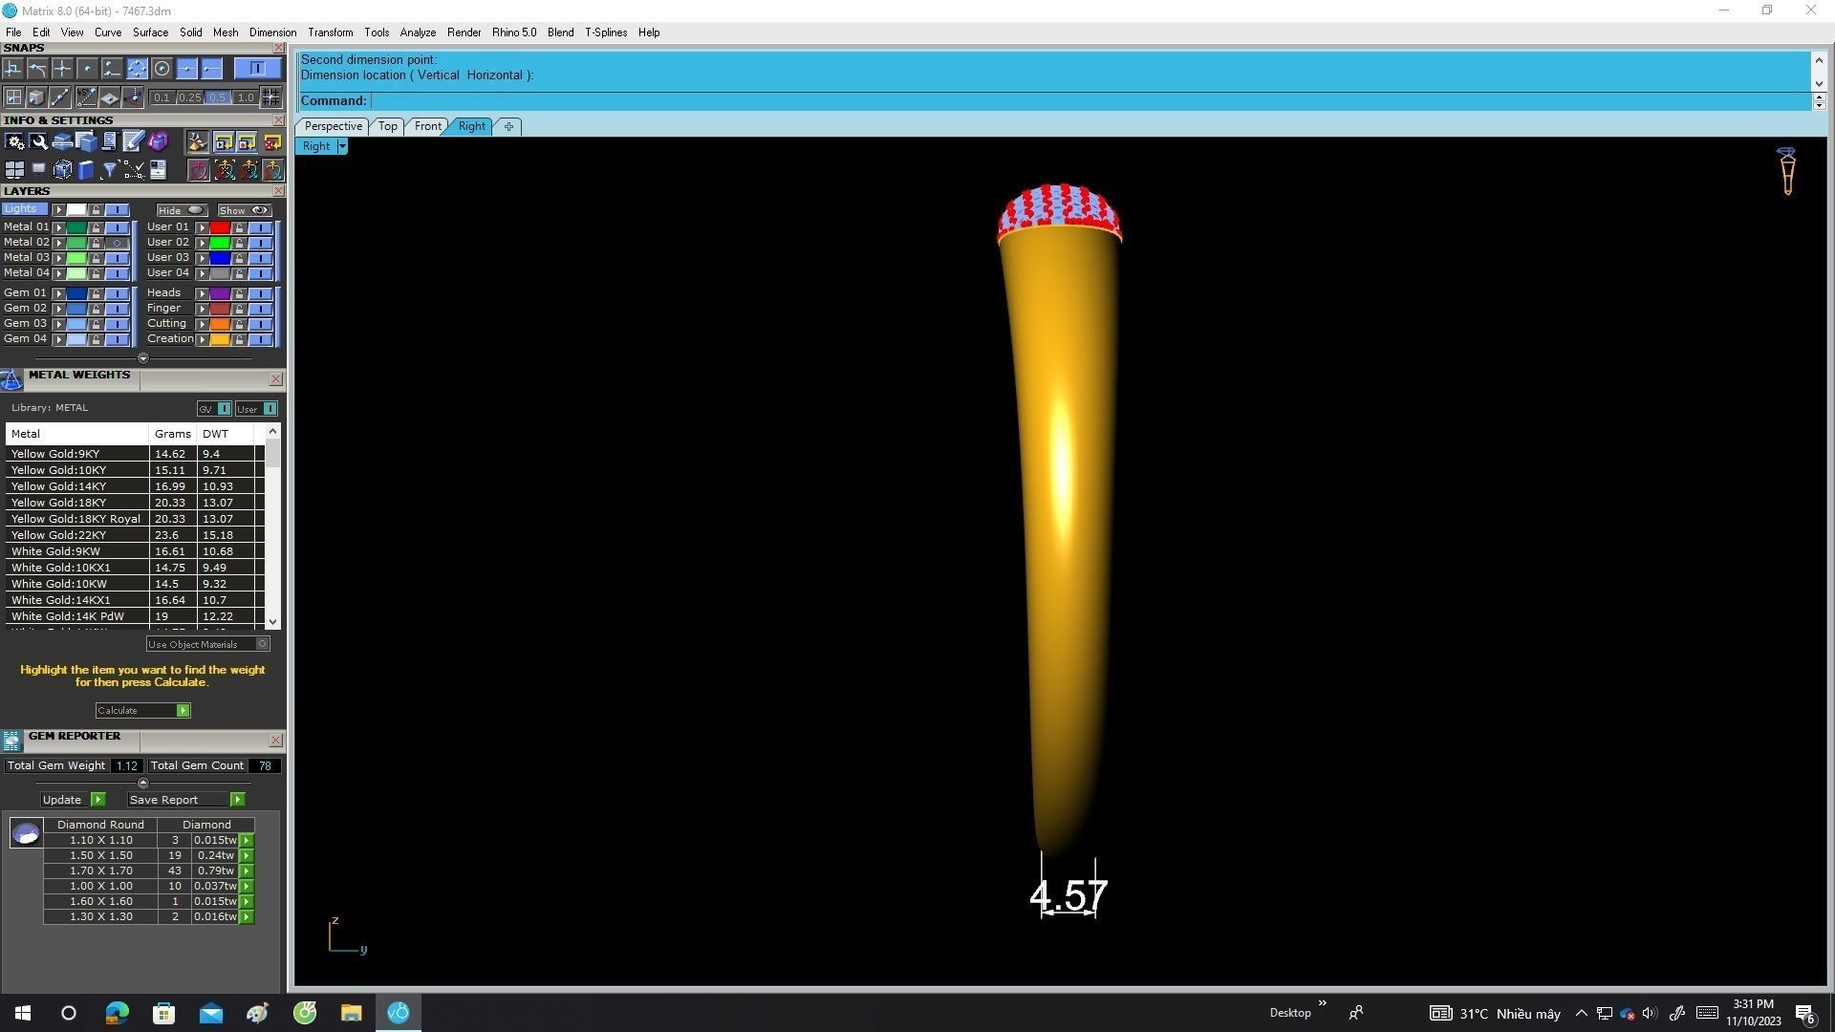The image size is (1835, 1032).
Task: Open the Right viewport dropdown arrow
Action: point(342,146)
